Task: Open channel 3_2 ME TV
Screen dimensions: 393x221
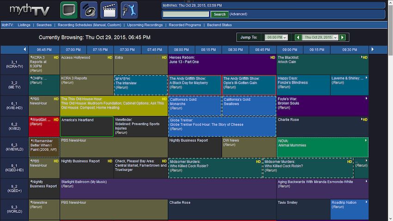Action: pyautogui.click(x=14, y=85)
